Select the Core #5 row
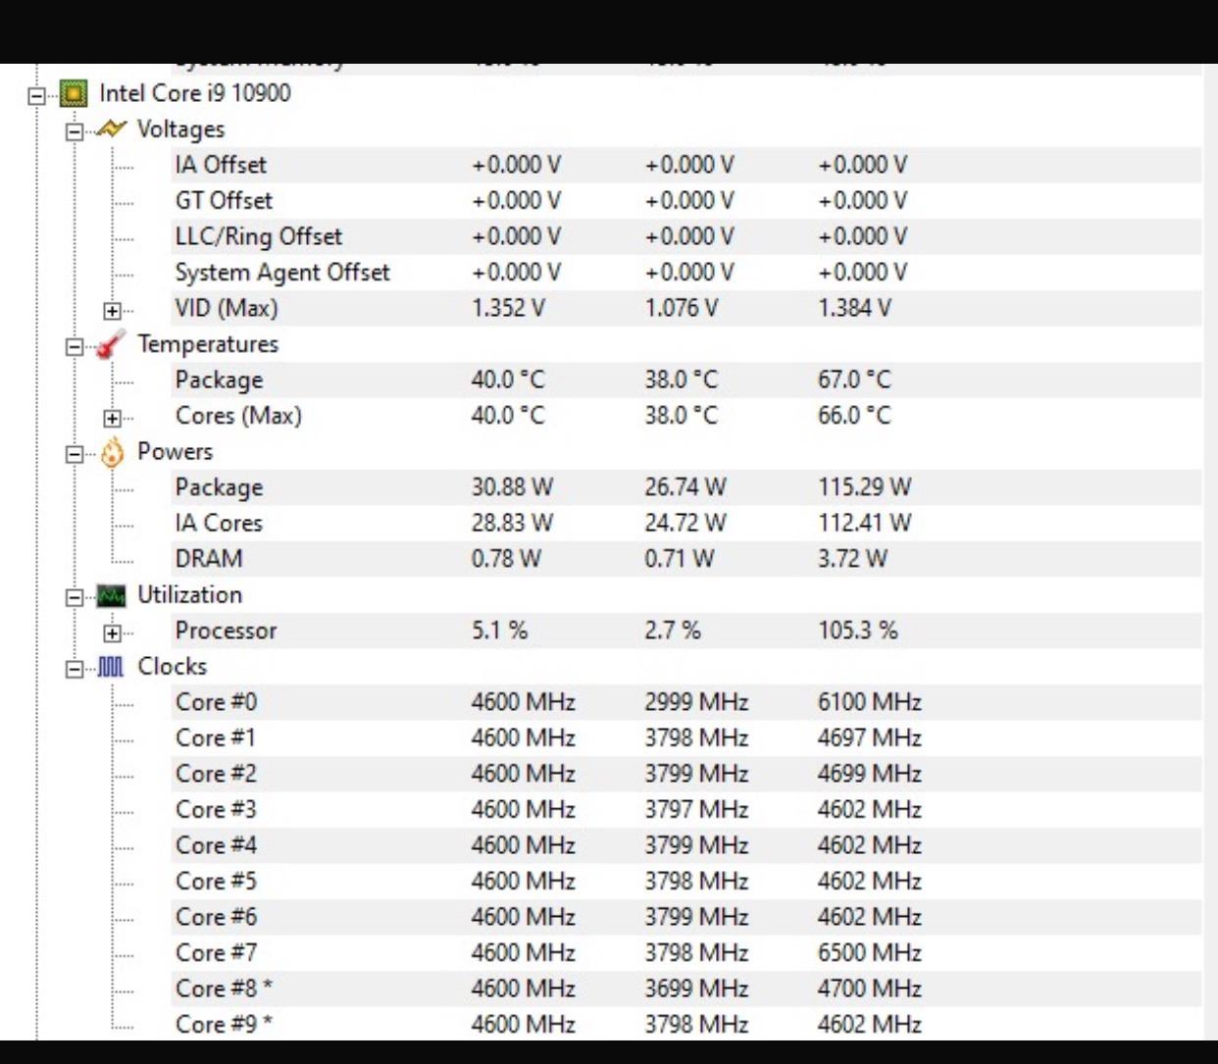 click(x=686, y=881)
